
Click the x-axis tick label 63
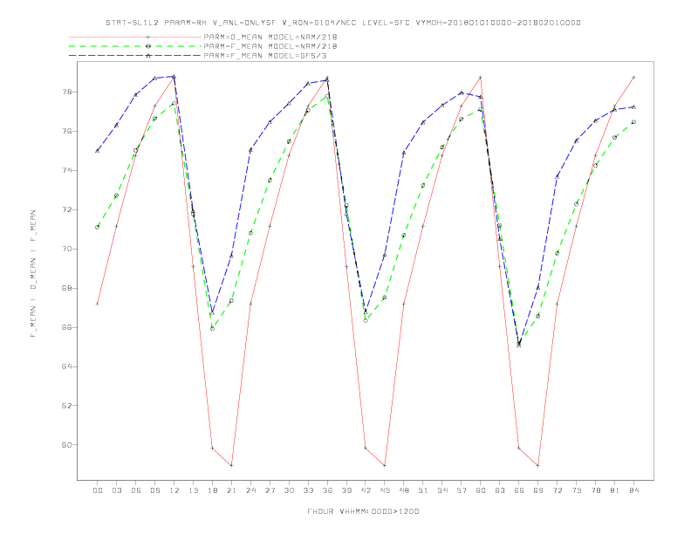click(500, 490)
